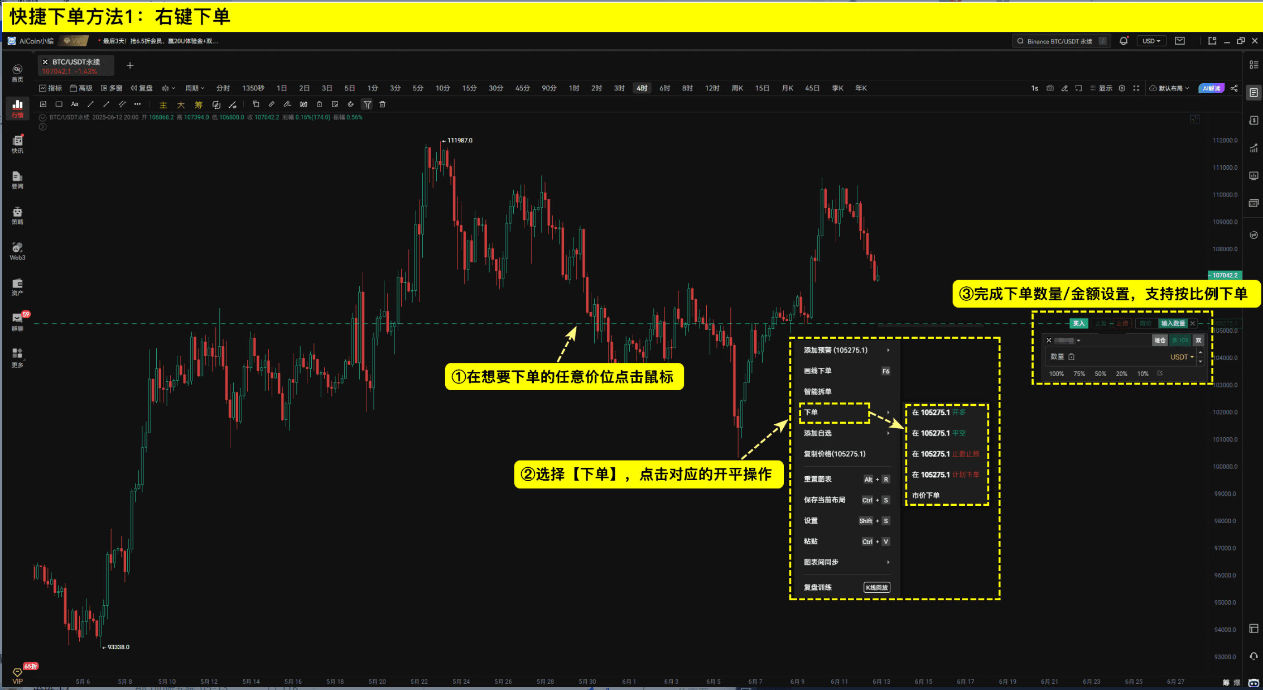Add a new tab with plus button
This screenshot has width=1263, height=690.
[130, 65]
